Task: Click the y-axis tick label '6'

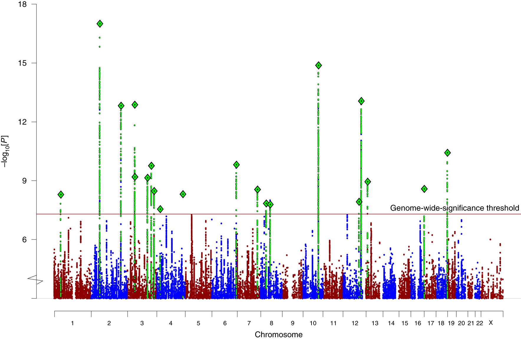Action: [x=24, y=240]
